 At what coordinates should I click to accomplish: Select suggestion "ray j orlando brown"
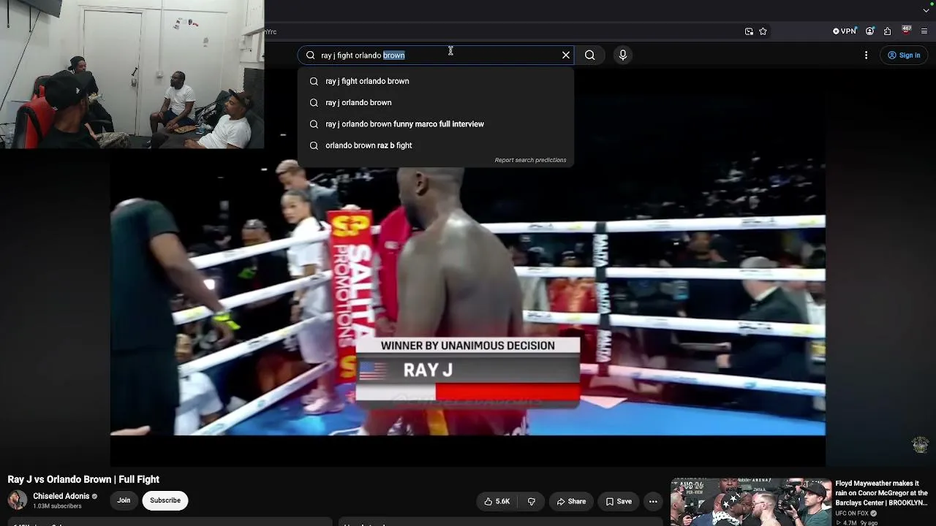pos(436,102)
